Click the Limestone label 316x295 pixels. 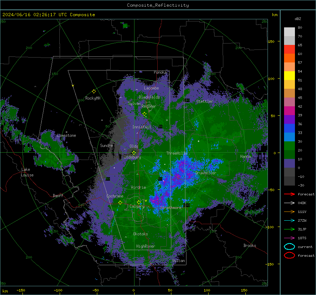66,135
